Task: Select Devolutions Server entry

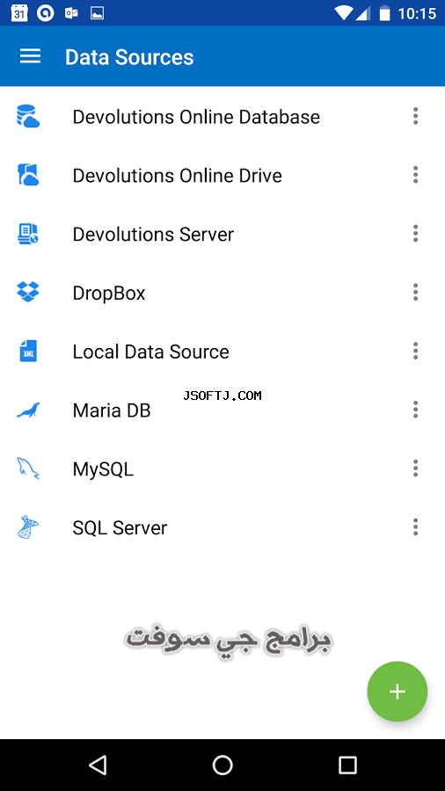Action: (222, 234)
